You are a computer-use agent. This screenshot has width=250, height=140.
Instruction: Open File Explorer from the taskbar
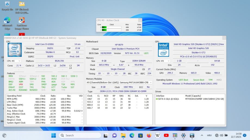[x=123, y=135]
